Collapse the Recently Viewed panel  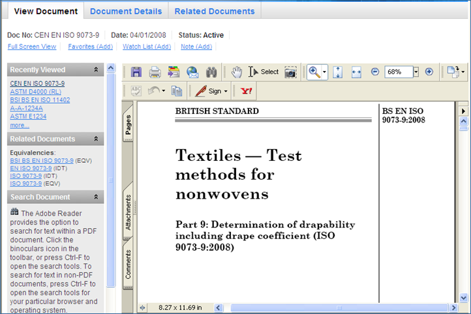tap(97, 70)
